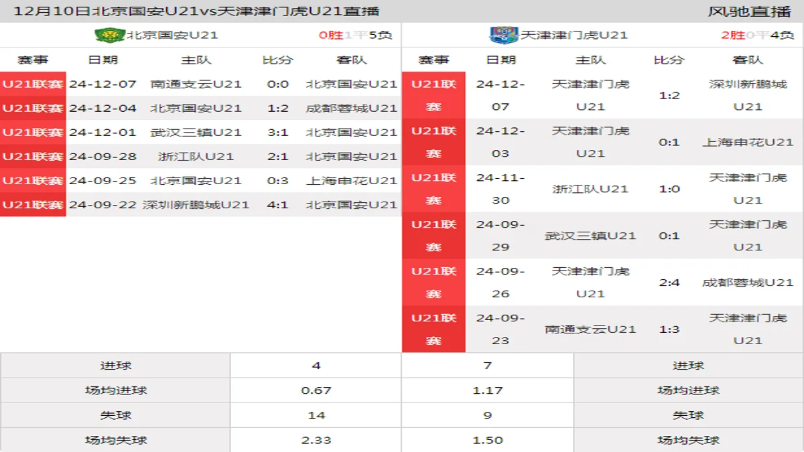Select the U21联赛 tag for 24-12-01 武汉三镇U21 match
This screenshot has height=452, width=804.
coord(33,132)
